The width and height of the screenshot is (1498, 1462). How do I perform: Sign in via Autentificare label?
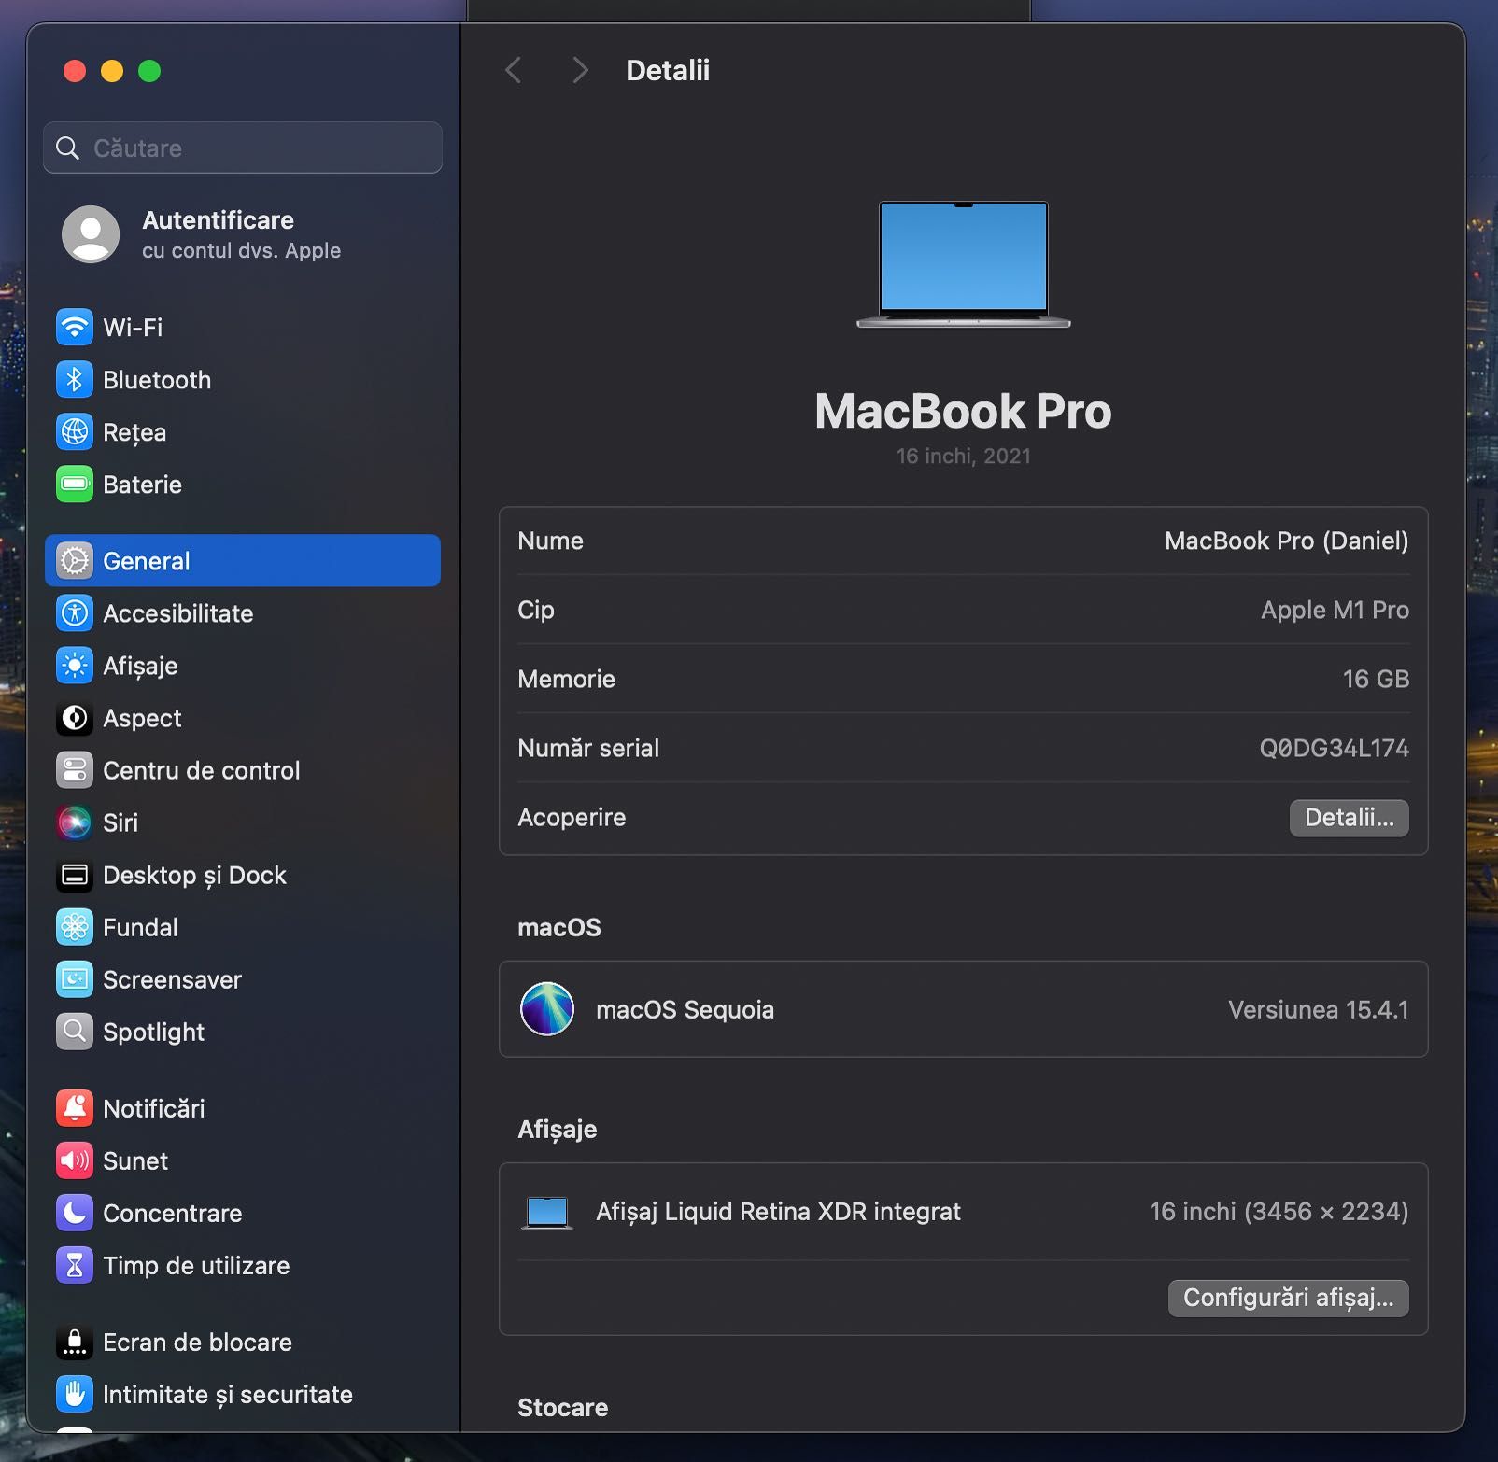[218, 220]
